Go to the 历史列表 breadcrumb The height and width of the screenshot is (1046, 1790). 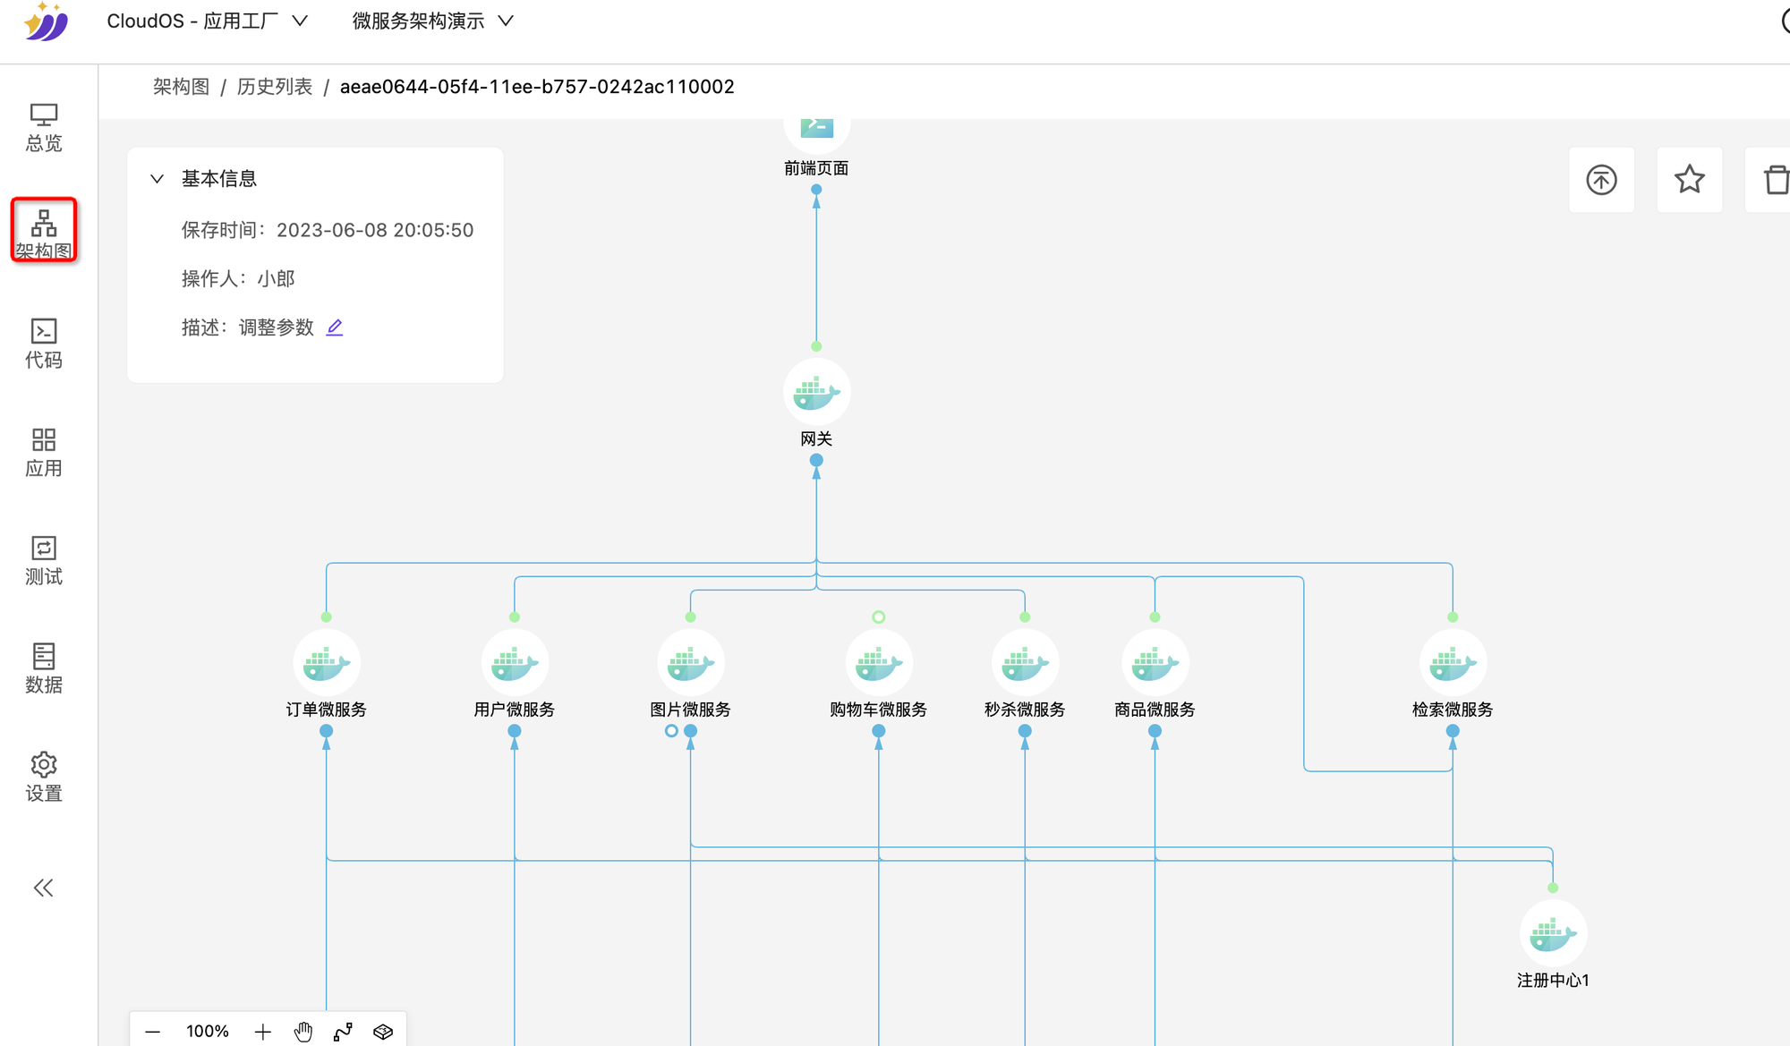tap(274, 86)
